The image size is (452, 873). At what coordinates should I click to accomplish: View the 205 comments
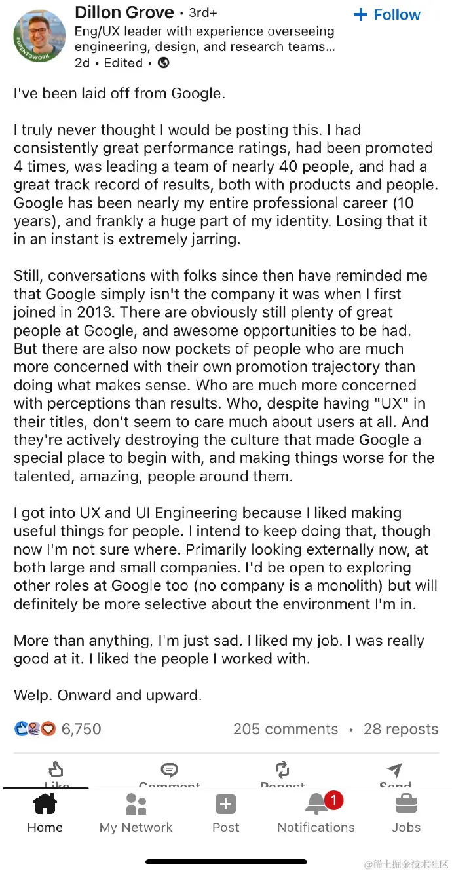[286, 729]
